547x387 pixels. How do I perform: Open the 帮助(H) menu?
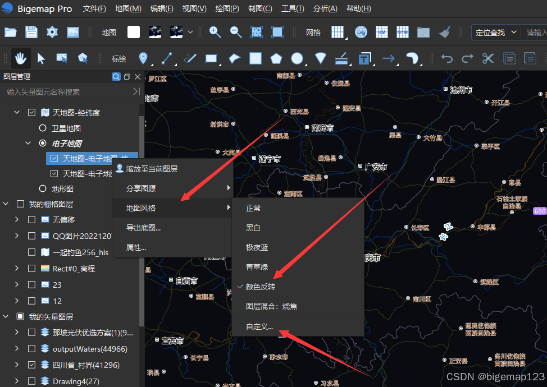(359, 9)
